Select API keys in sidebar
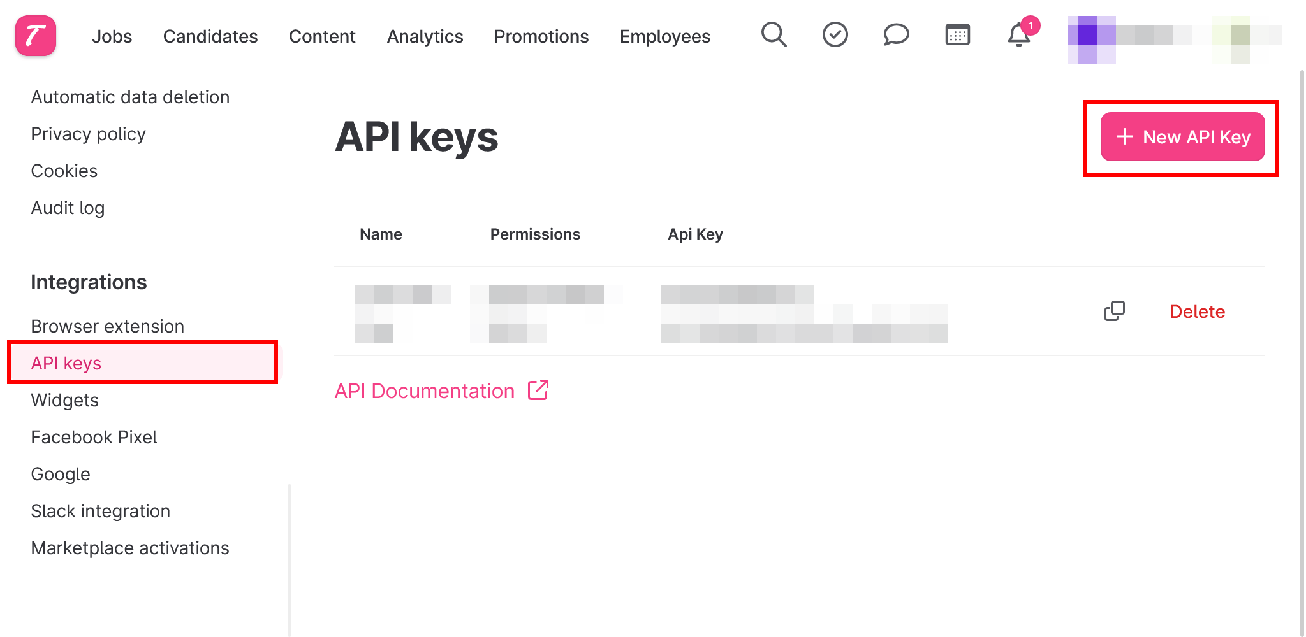The height and width of the screenshot is (637, 1306). [143, 363]
